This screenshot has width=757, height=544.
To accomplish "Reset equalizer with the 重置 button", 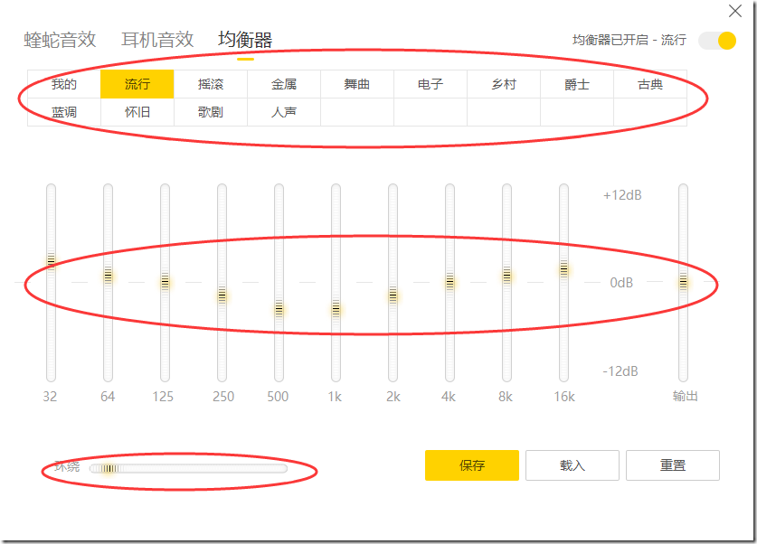I will click(673, 464).
